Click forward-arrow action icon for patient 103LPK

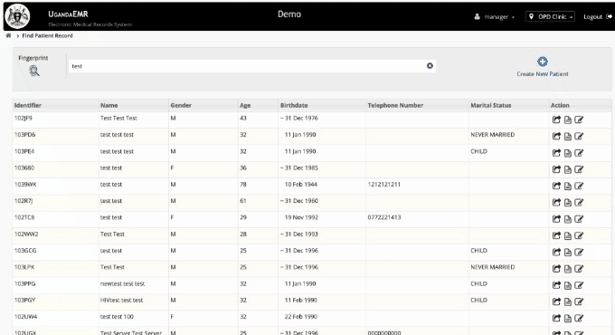(x=556, y=269)
